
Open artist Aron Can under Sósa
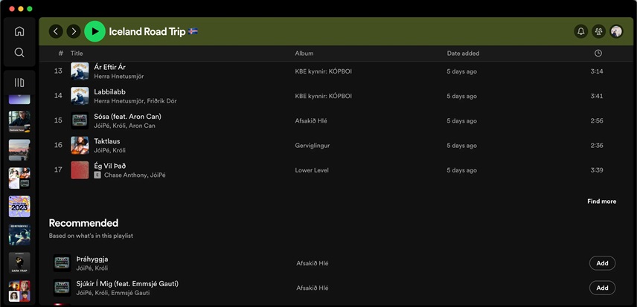click(x=142, y=126)
